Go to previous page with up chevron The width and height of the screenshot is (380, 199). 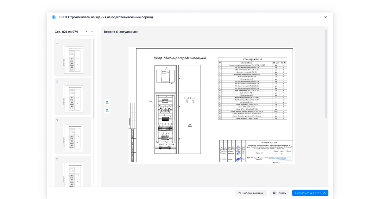[x=86, y=32]
